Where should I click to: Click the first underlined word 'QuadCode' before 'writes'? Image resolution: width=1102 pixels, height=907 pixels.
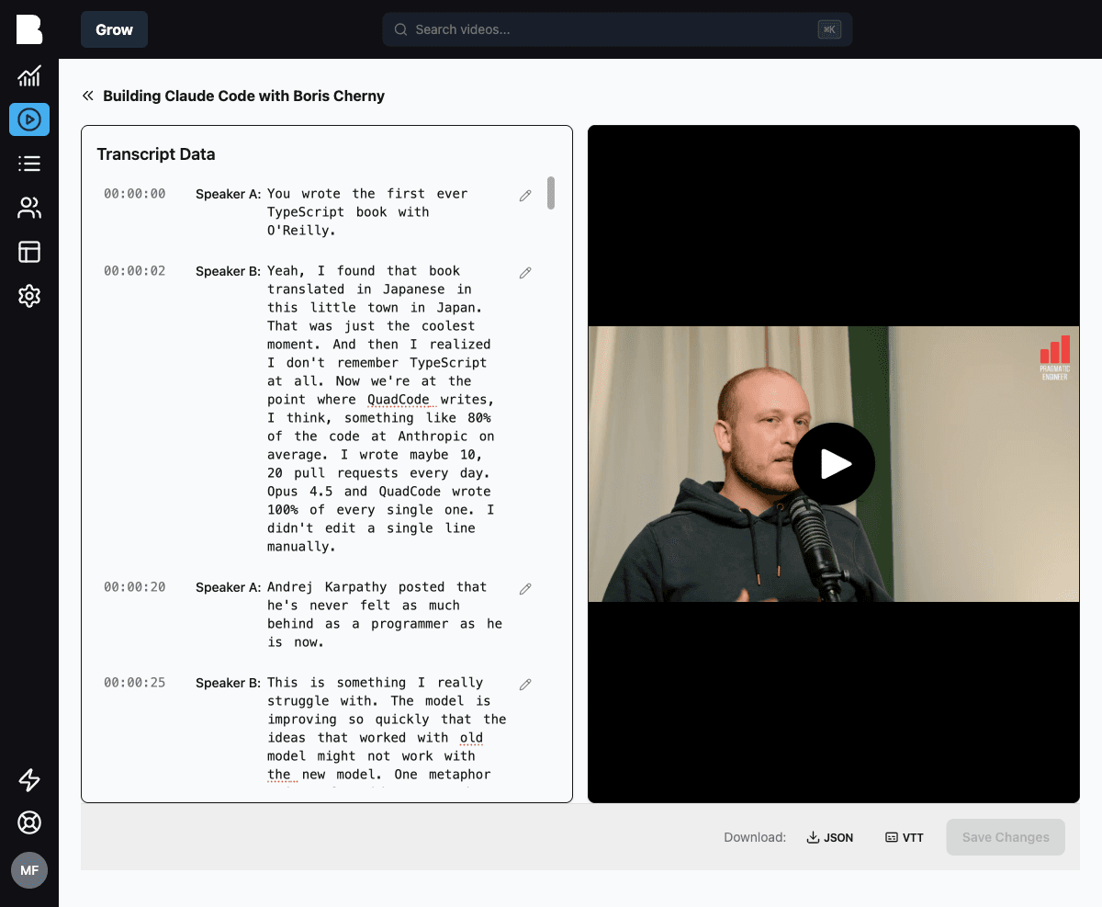point(399,400)
